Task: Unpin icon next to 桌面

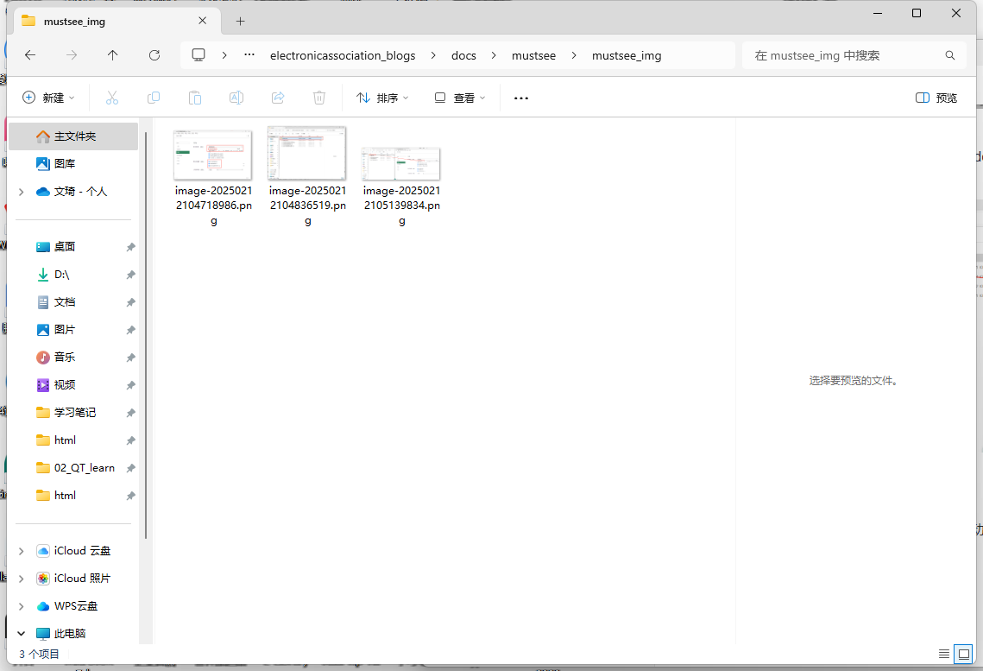Action: [x=130, y=247]
